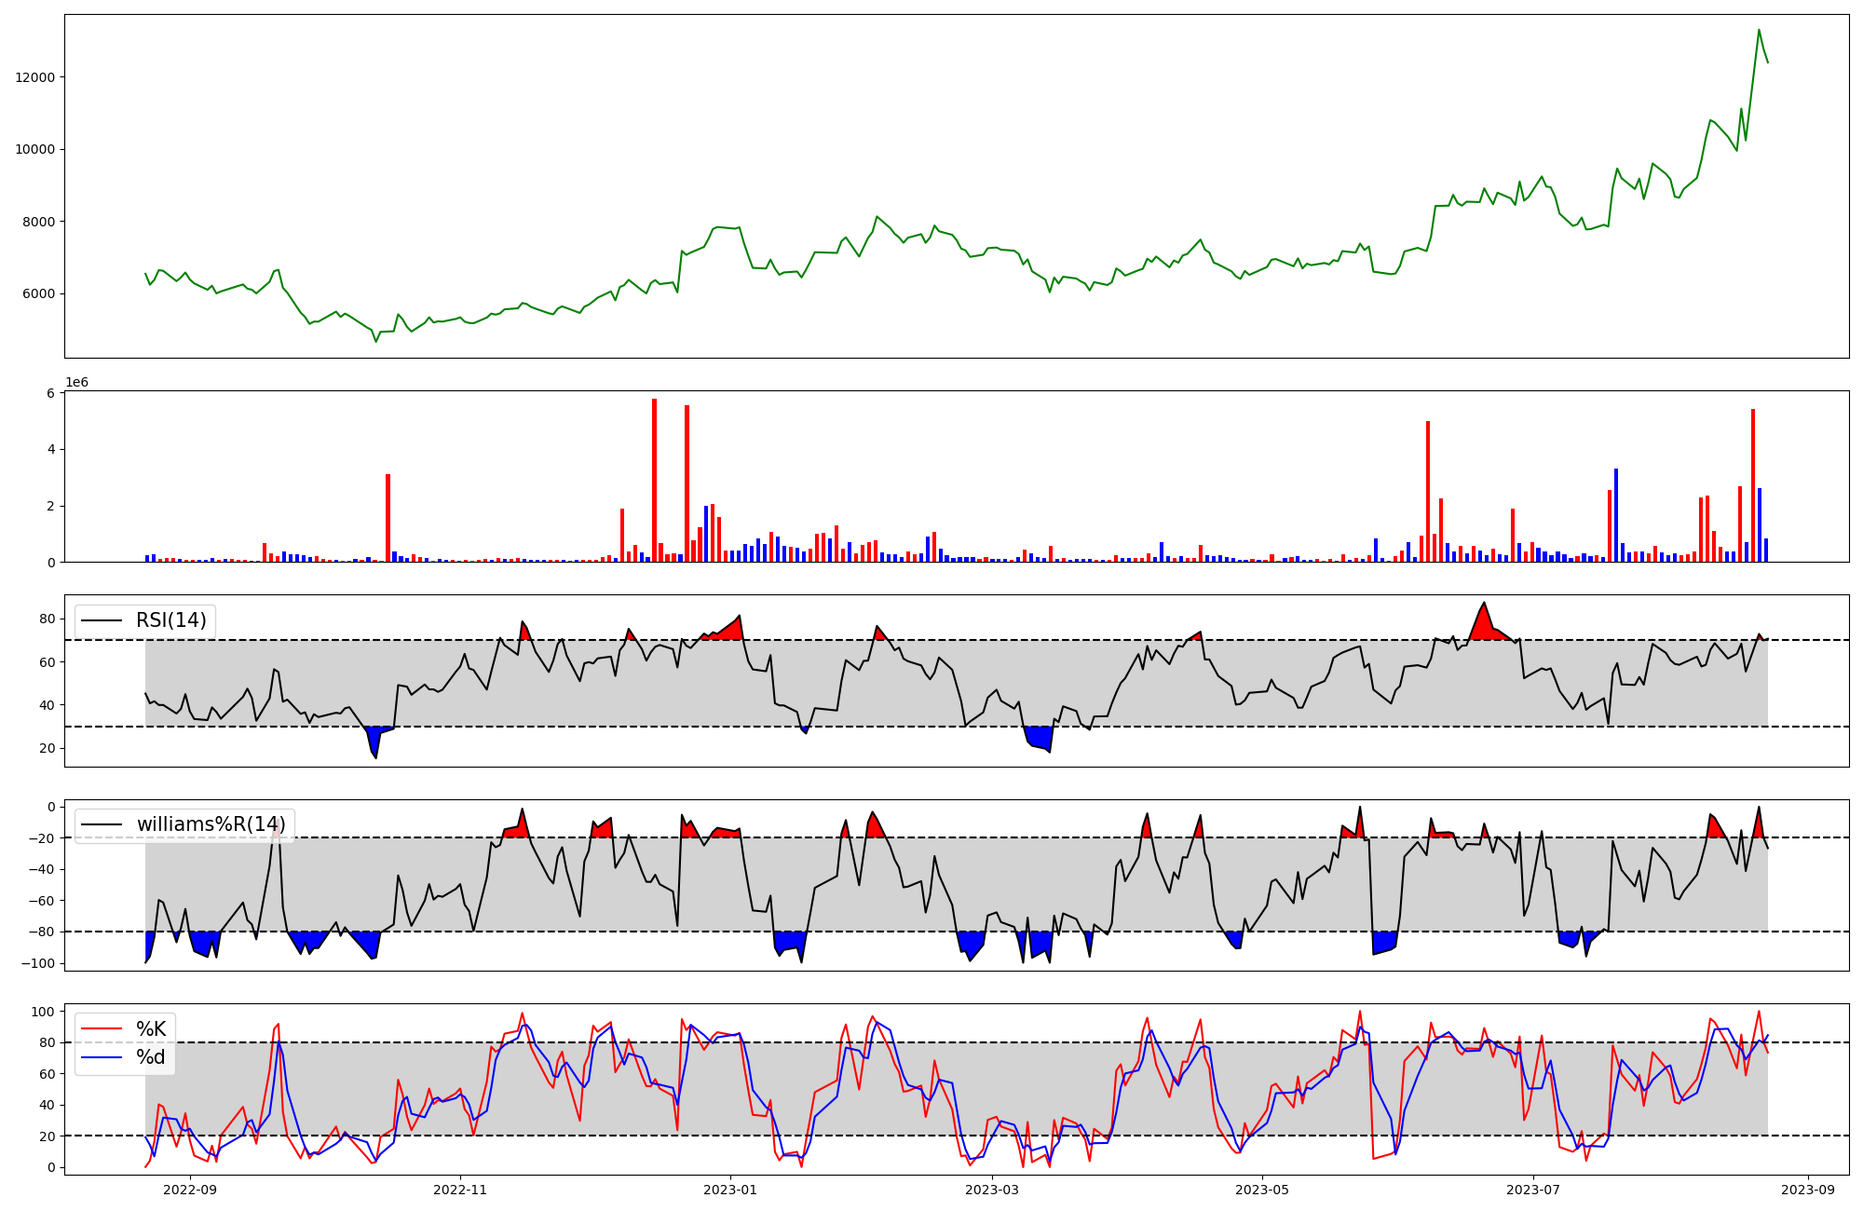
Task: Select the 2023-05 date axis label
Action: pos(1262,1190)
